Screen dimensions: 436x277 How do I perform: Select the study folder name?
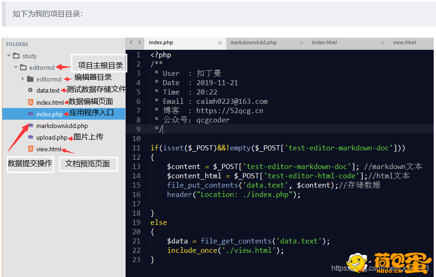[29, 56]
